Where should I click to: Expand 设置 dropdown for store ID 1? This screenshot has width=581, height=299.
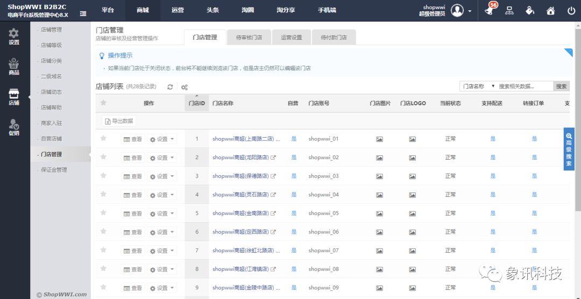[x=162, y=139]
